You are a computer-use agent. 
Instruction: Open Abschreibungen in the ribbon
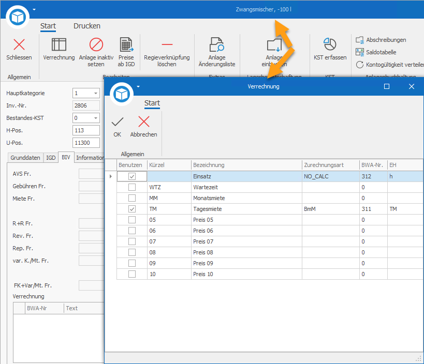pyautogui.click(x=381, y=40)
